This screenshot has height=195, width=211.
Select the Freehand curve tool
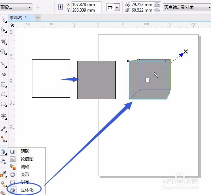click(4, 65)
